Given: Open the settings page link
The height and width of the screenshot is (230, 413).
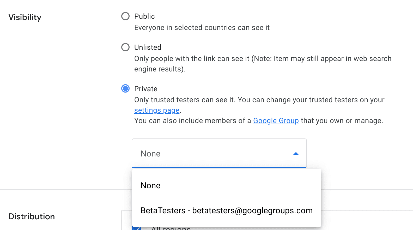Looking at the screenshot, I should pos(156,110).
